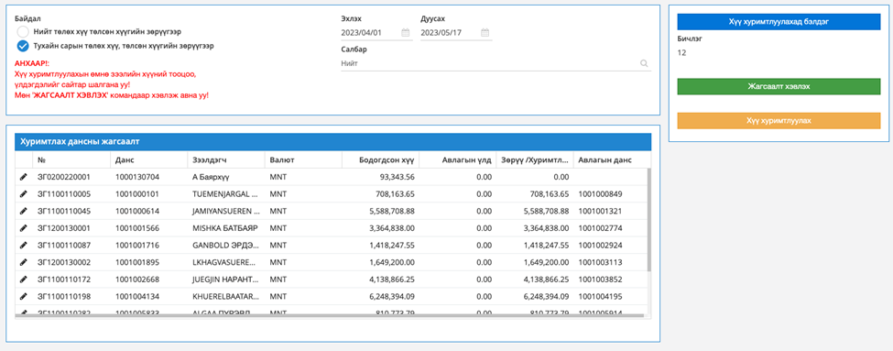Click 'Хуримтлах дансны жагсаалт' panel header
This screenshot has height=351, width=893.
point(332,142)
